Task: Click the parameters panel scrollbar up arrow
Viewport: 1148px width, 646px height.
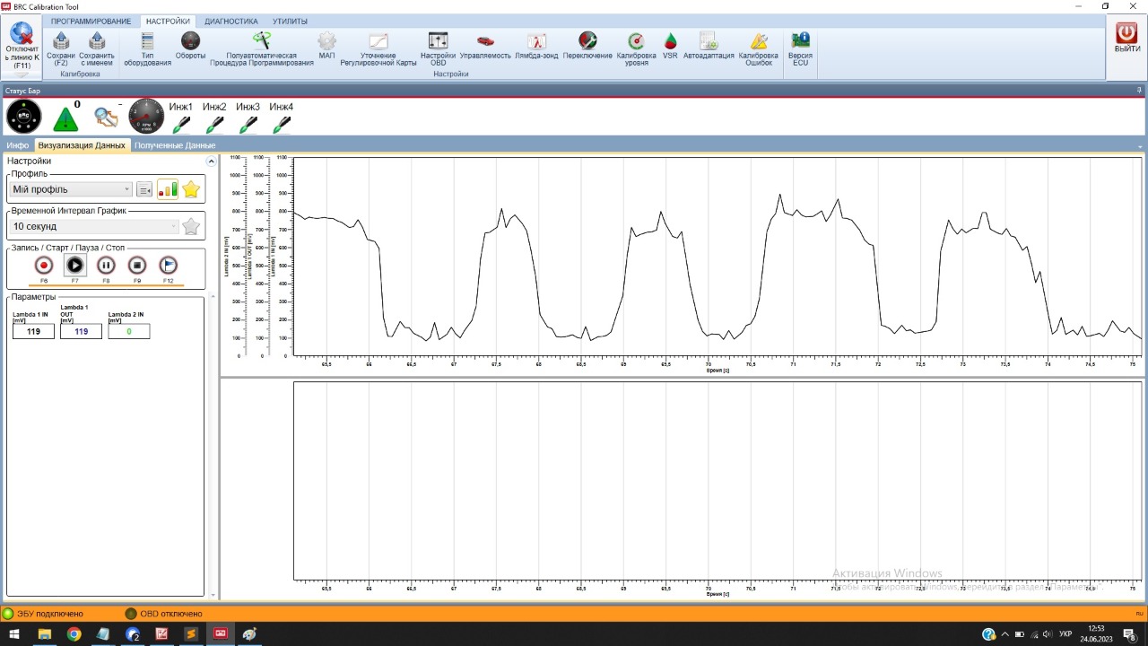Action: [213, 296]
